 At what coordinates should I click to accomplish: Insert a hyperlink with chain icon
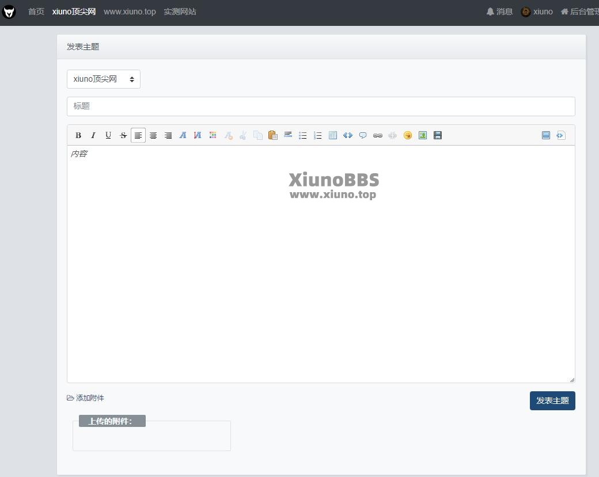[x=378, y=135]
